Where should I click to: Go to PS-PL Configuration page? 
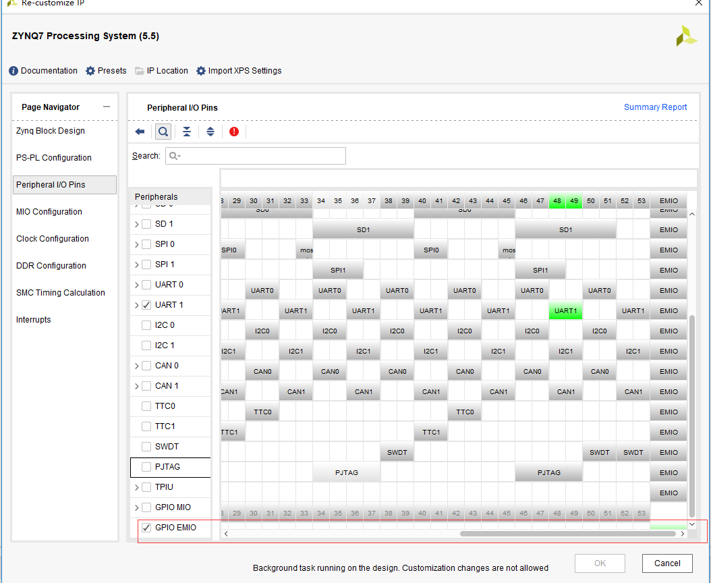[x=53, y=158]
